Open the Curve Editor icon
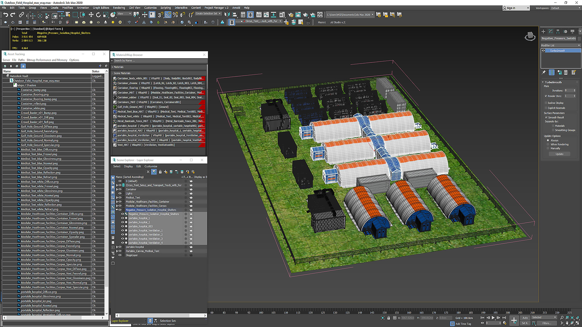 [x=266, y=15]
